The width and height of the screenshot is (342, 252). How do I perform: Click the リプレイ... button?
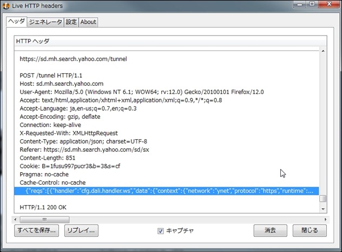coord(81,230)
